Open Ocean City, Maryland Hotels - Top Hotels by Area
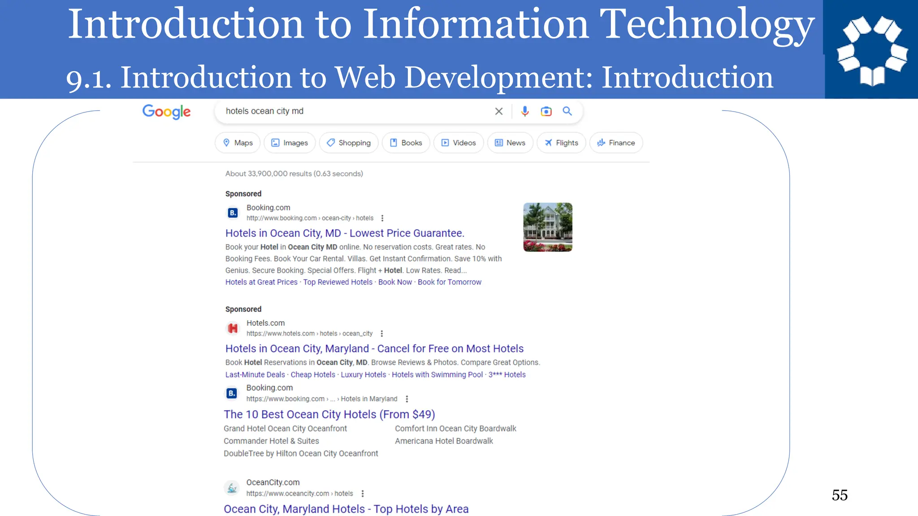 (346, 509)
